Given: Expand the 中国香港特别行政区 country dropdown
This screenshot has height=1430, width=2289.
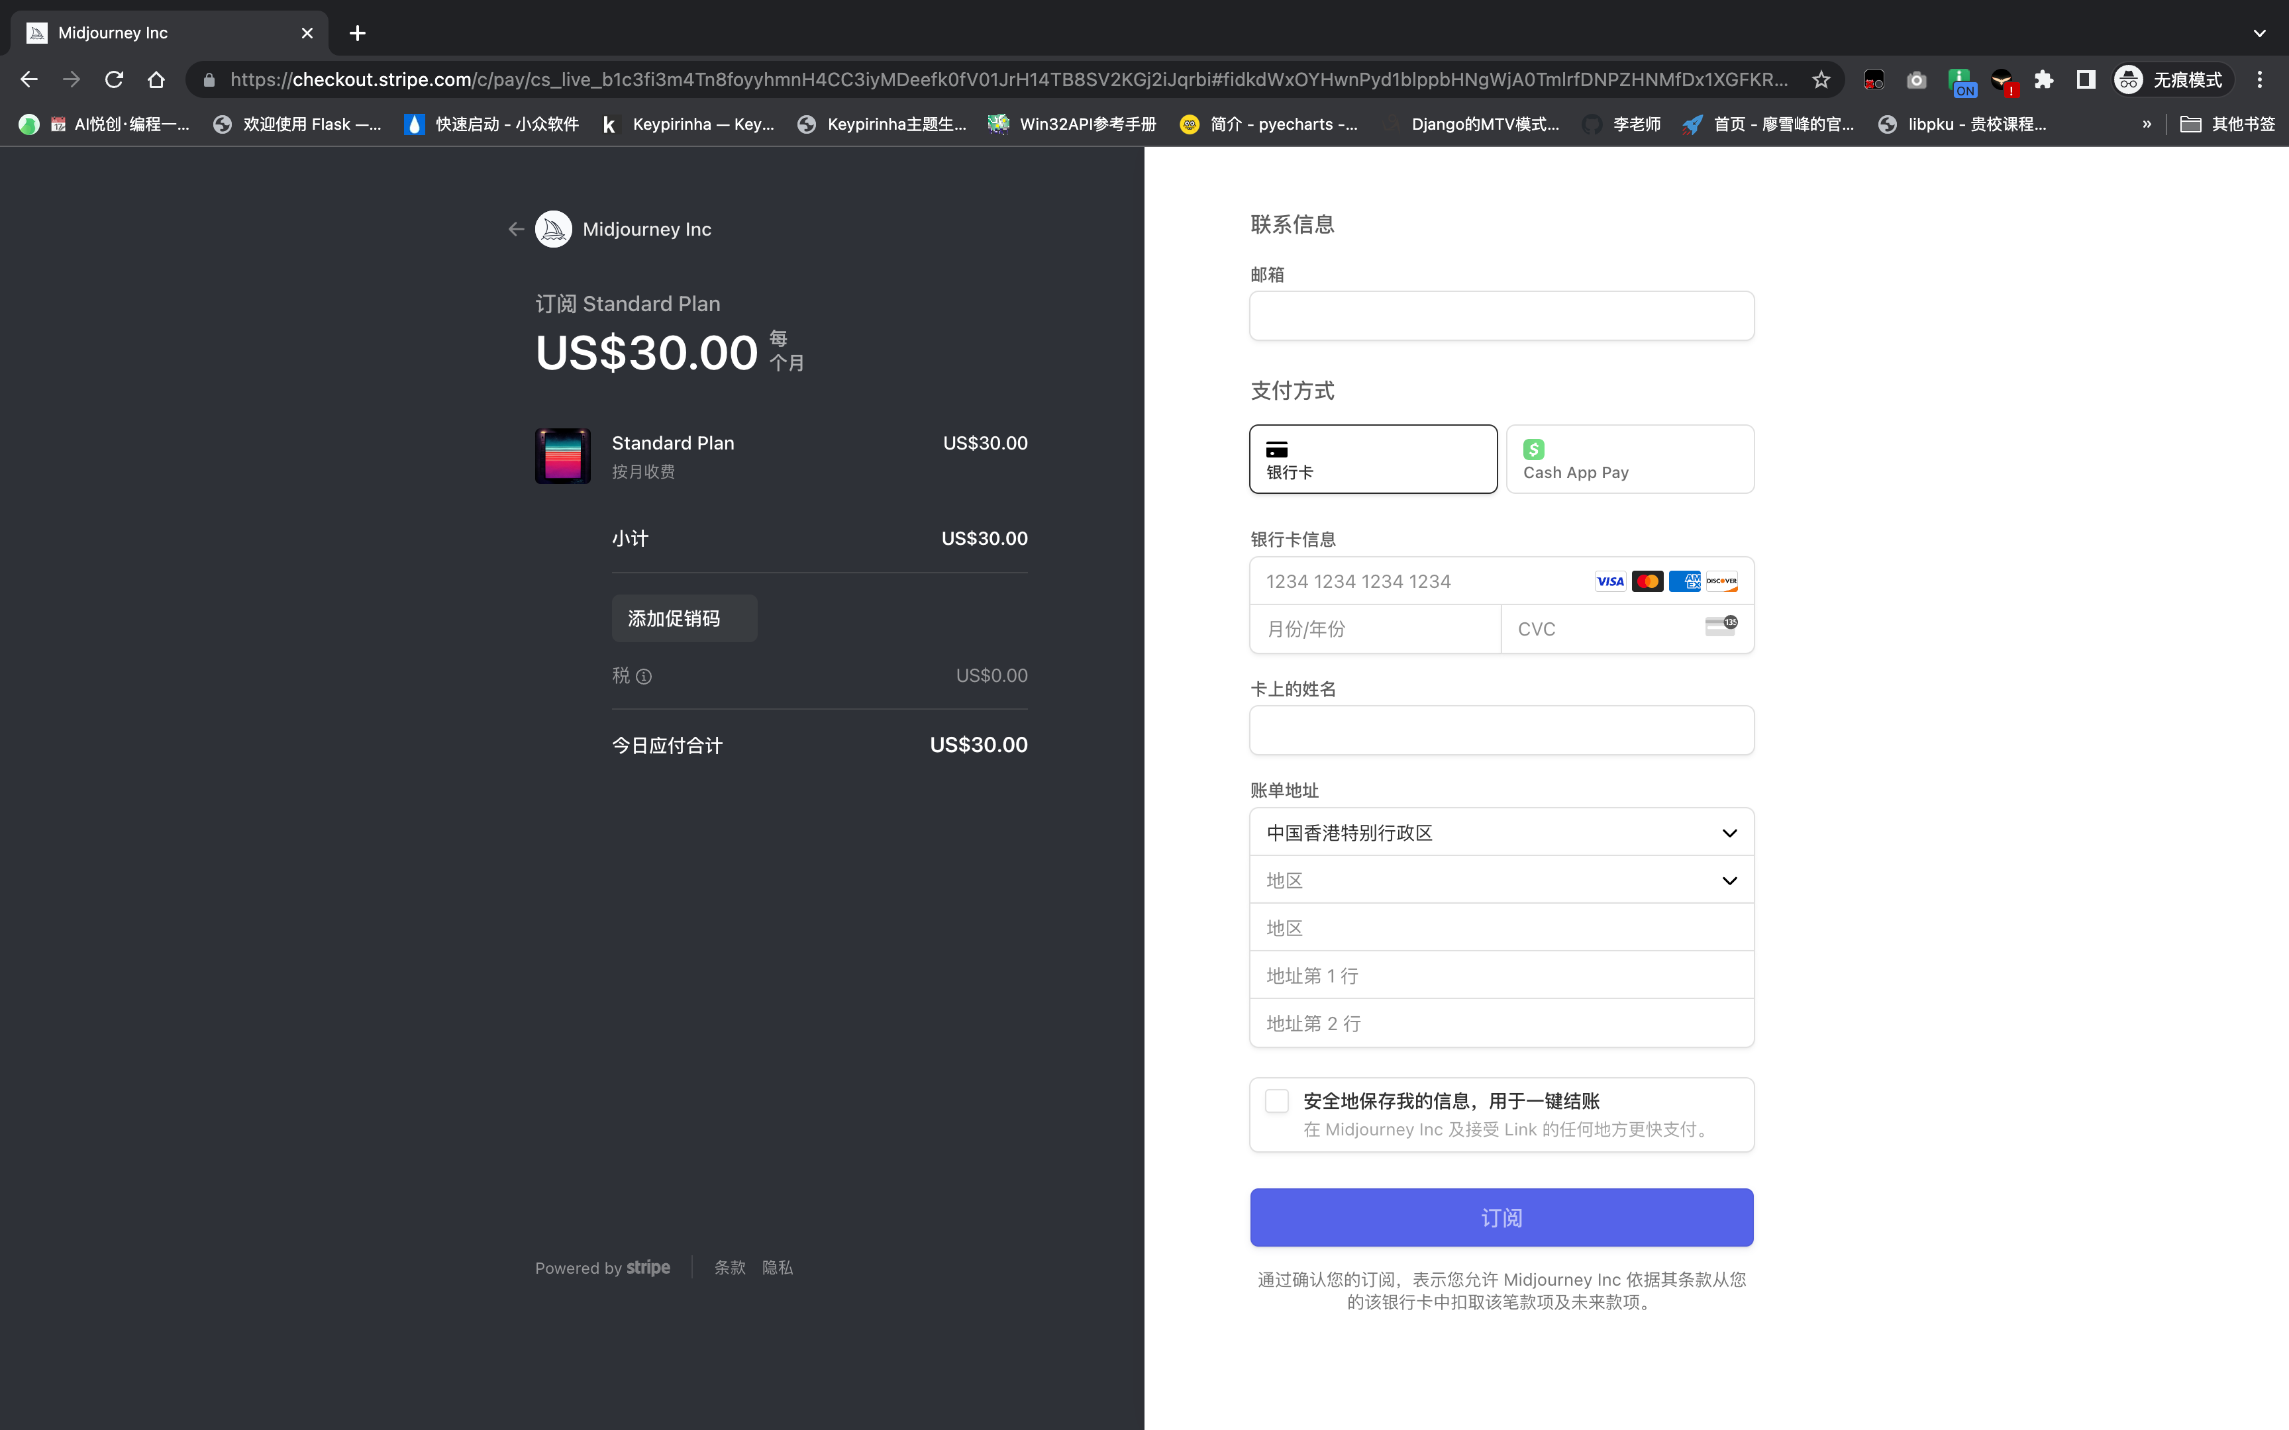Looking at the screenshot, I should point(1501,832).
